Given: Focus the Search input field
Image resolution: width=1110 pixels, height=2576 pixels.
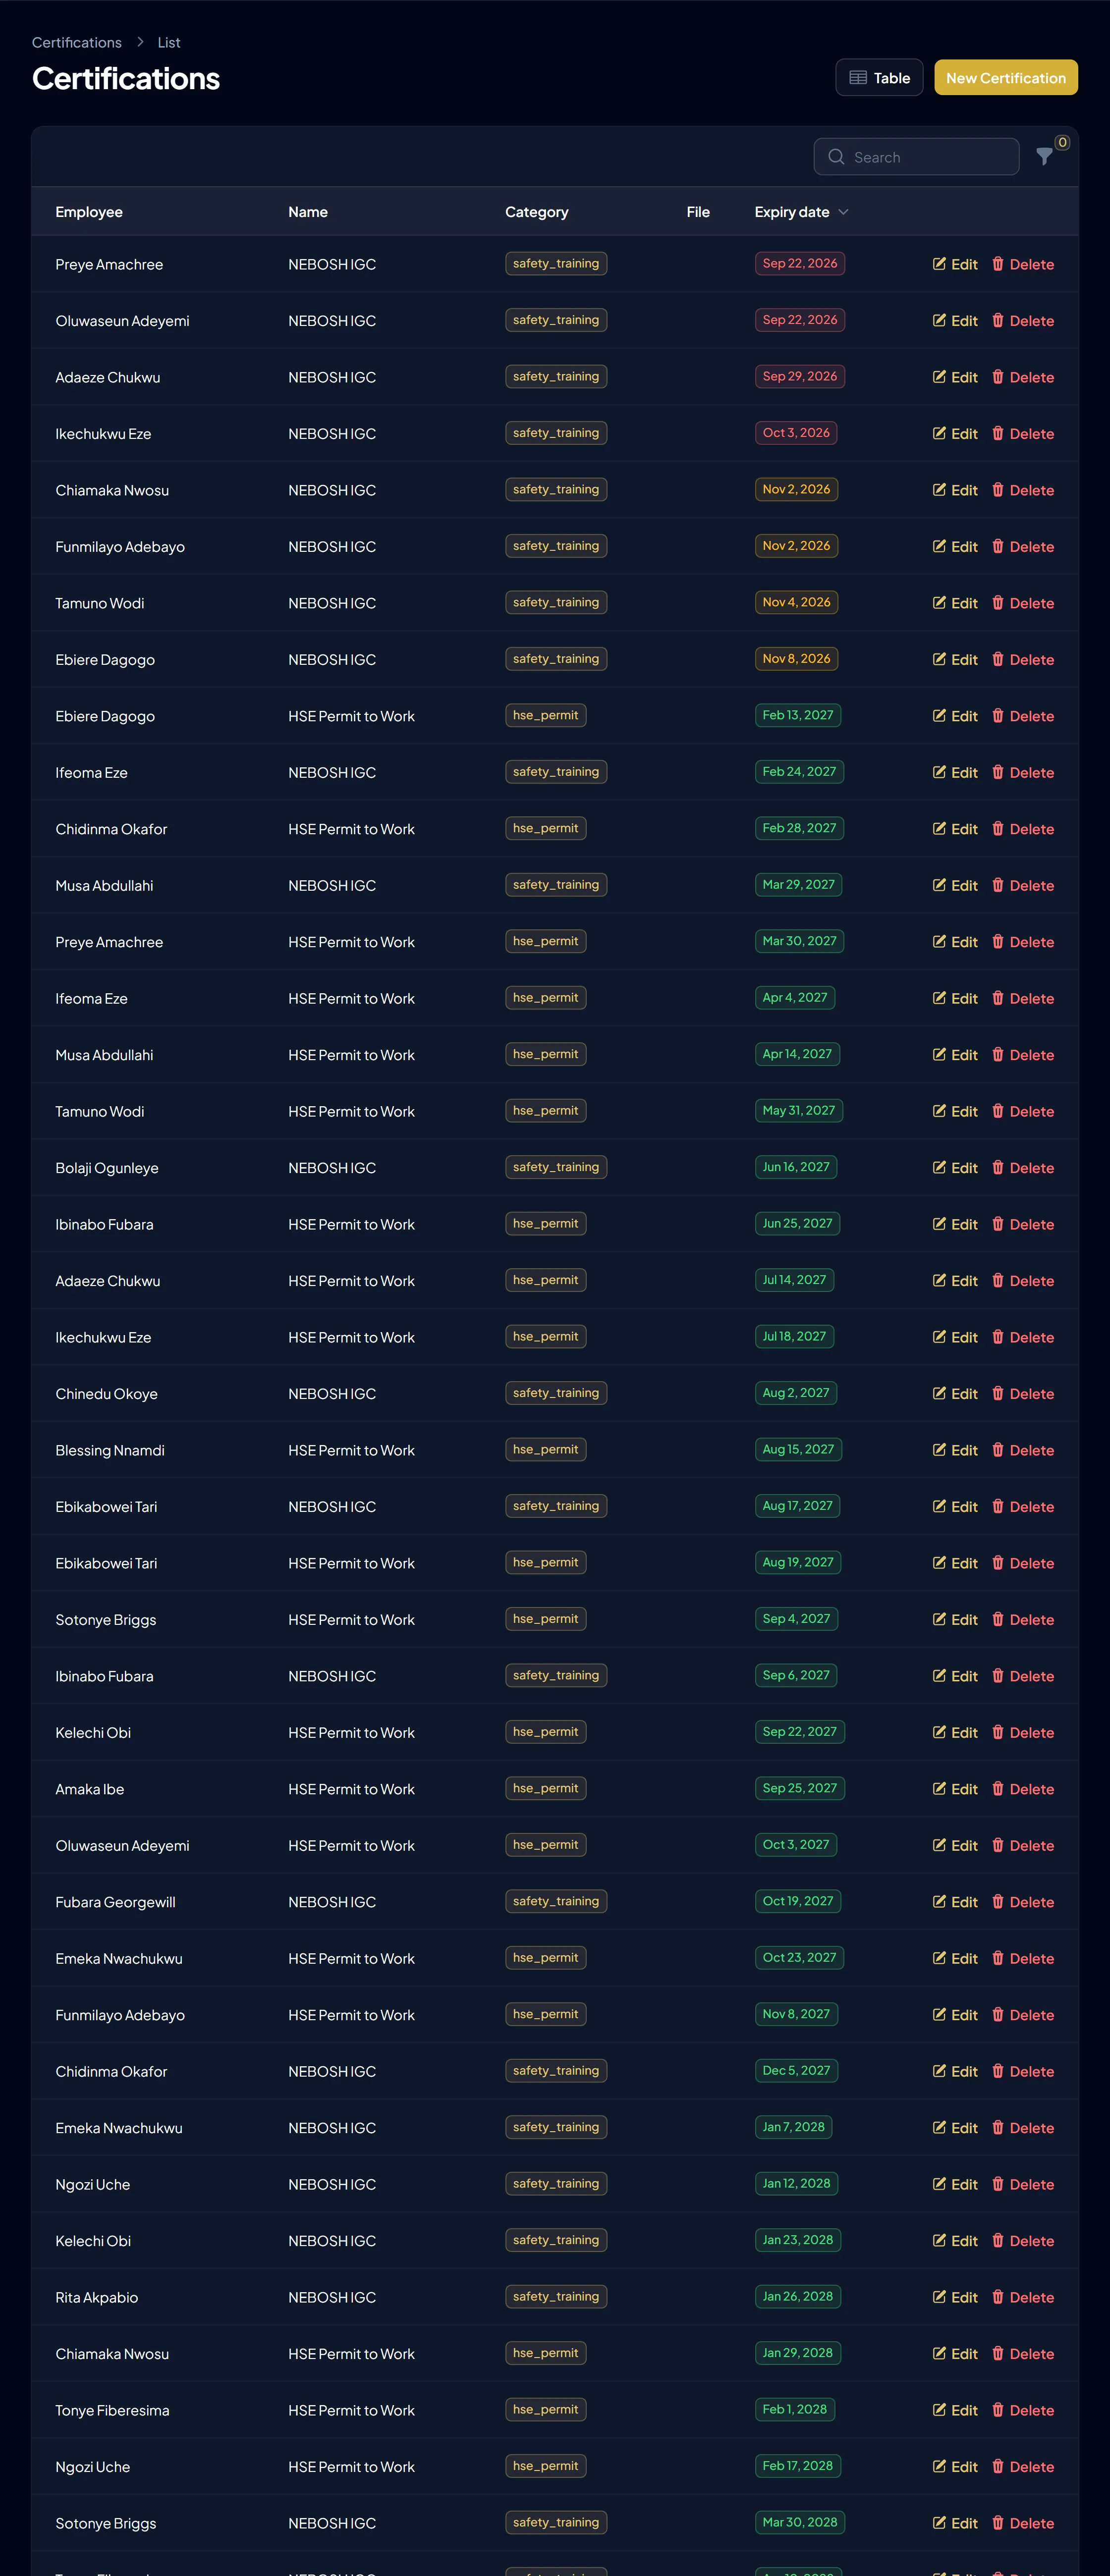Looking at the screenshot, I should 916,157.
